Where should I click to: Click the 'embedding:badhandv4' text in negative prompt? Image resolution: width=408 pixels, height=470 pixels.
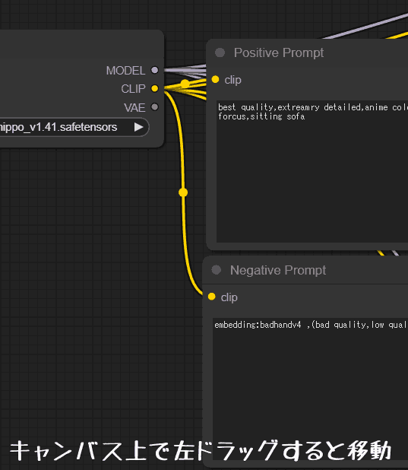click(x=258, y=325)
